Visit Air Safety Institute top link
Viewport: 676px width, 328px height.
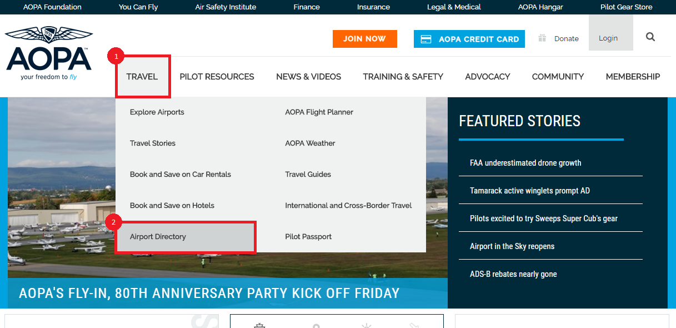coord(226,7)
